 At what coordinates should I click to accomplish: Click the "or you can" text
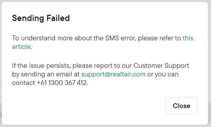point(163,74)
